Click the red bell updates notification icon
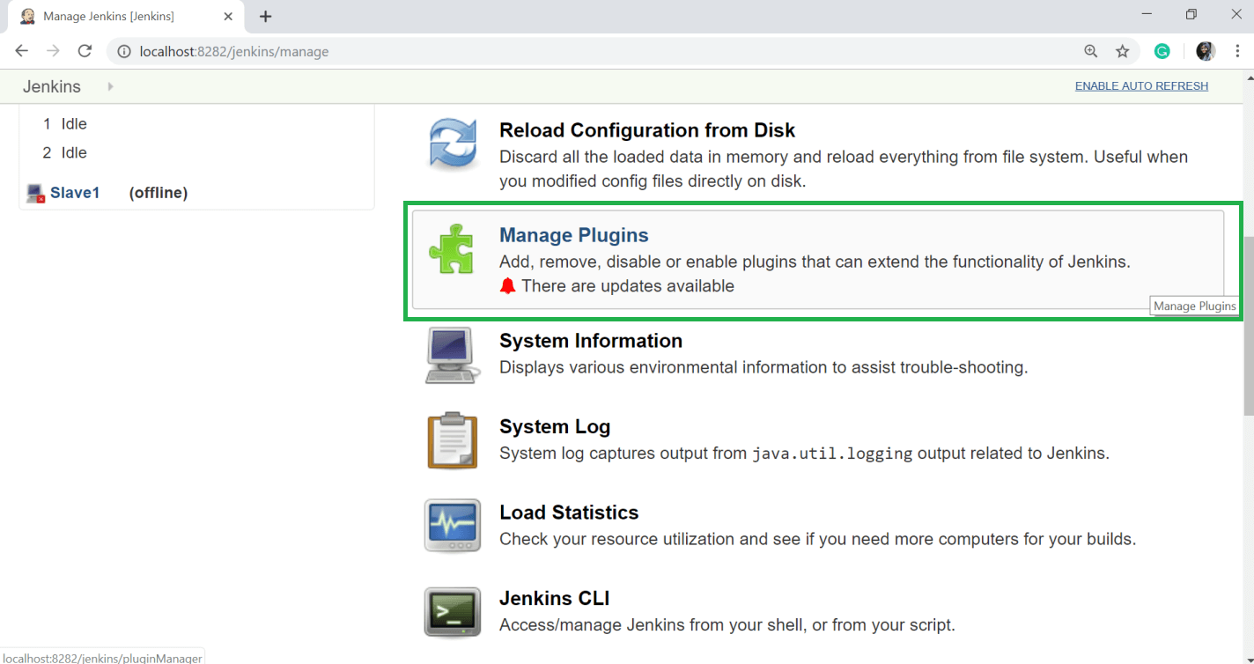The height and width of the screenshot is (664, 1254). [x=507, y=285]
